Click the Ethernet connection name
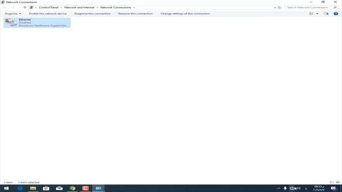 (25, 20)
